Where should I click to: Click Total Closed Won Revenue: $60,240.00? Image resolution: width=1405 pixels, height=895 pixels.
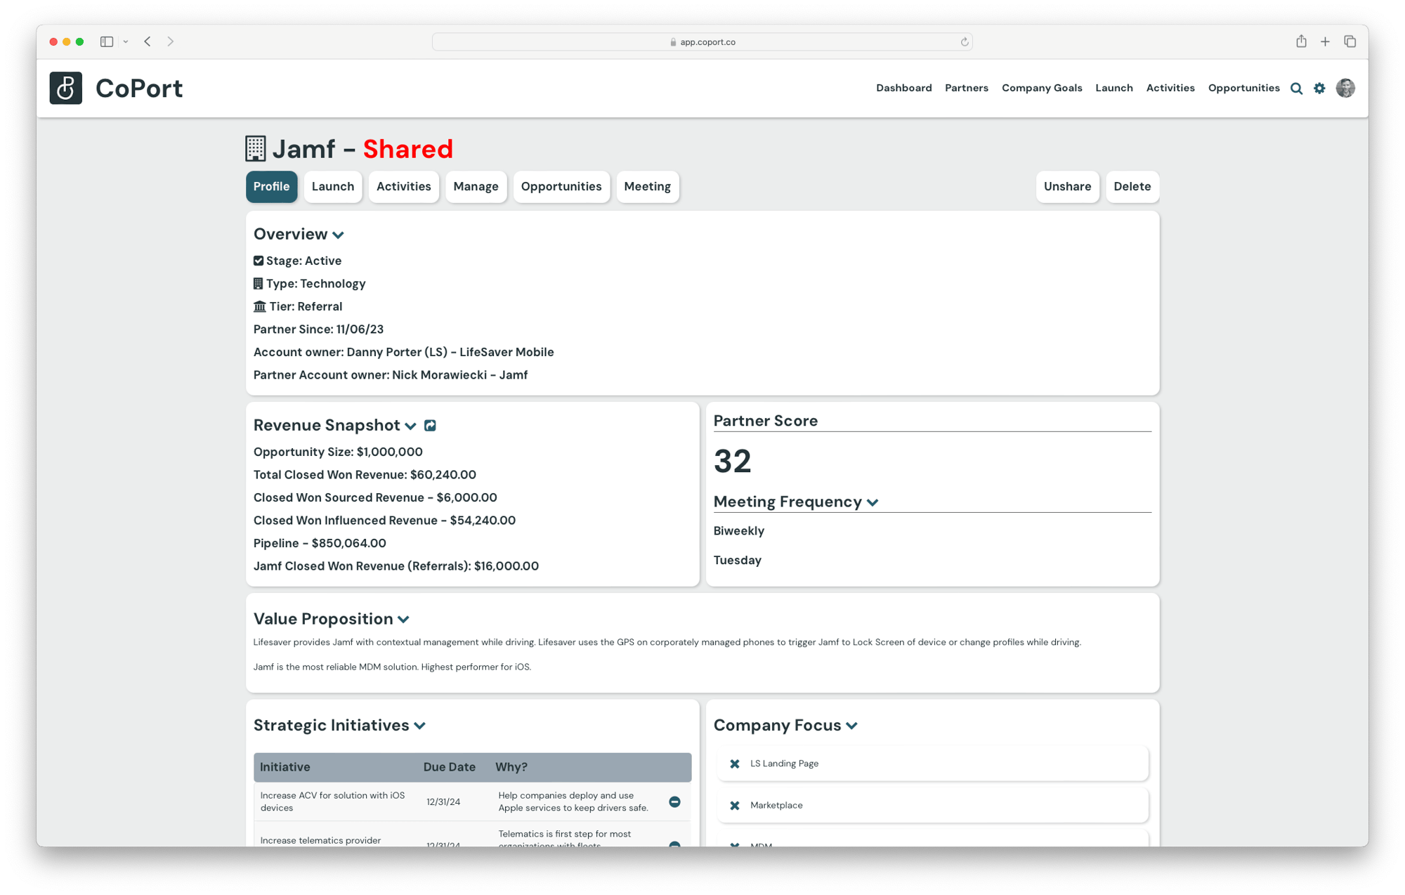click(x=365, y=475)
